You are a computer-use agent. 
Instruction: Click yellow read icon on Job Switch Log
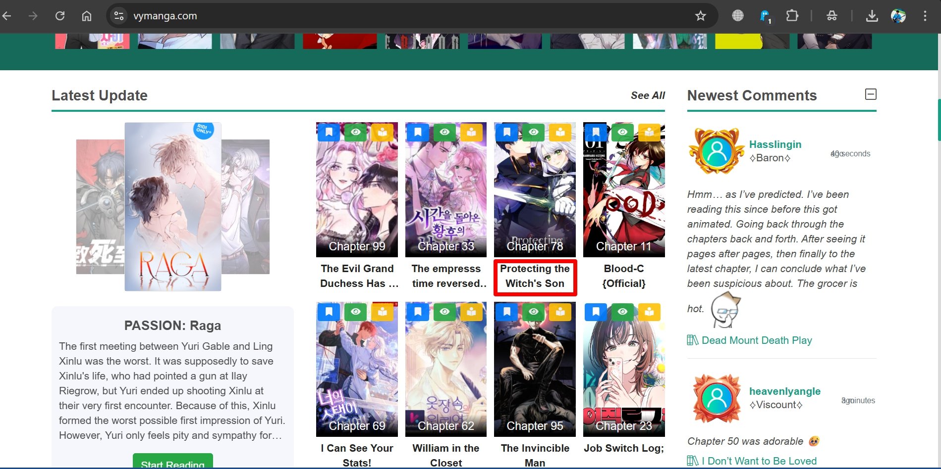tap(649, 312)
